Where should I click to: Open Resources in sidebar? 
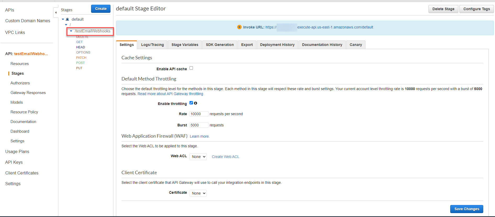(x=20, y=64)
